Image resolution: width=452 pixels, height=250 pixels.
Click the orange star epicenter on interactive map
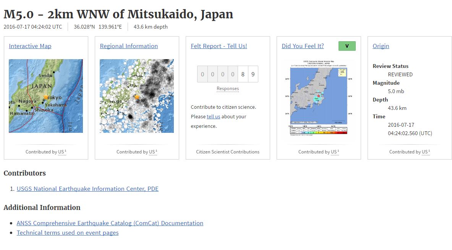pos(46,97)
